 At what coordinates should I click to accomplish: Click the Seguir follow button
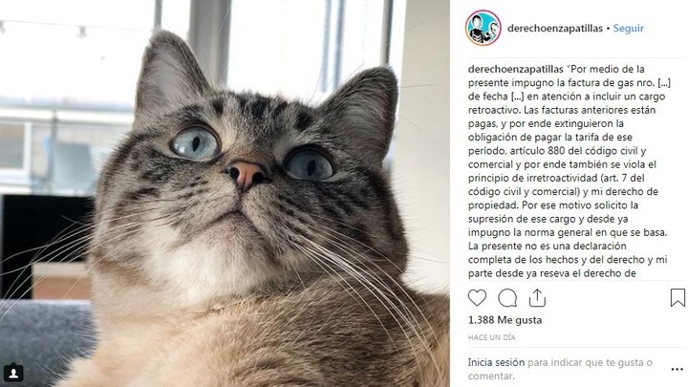pyautogui.click(x=629, y=28)
